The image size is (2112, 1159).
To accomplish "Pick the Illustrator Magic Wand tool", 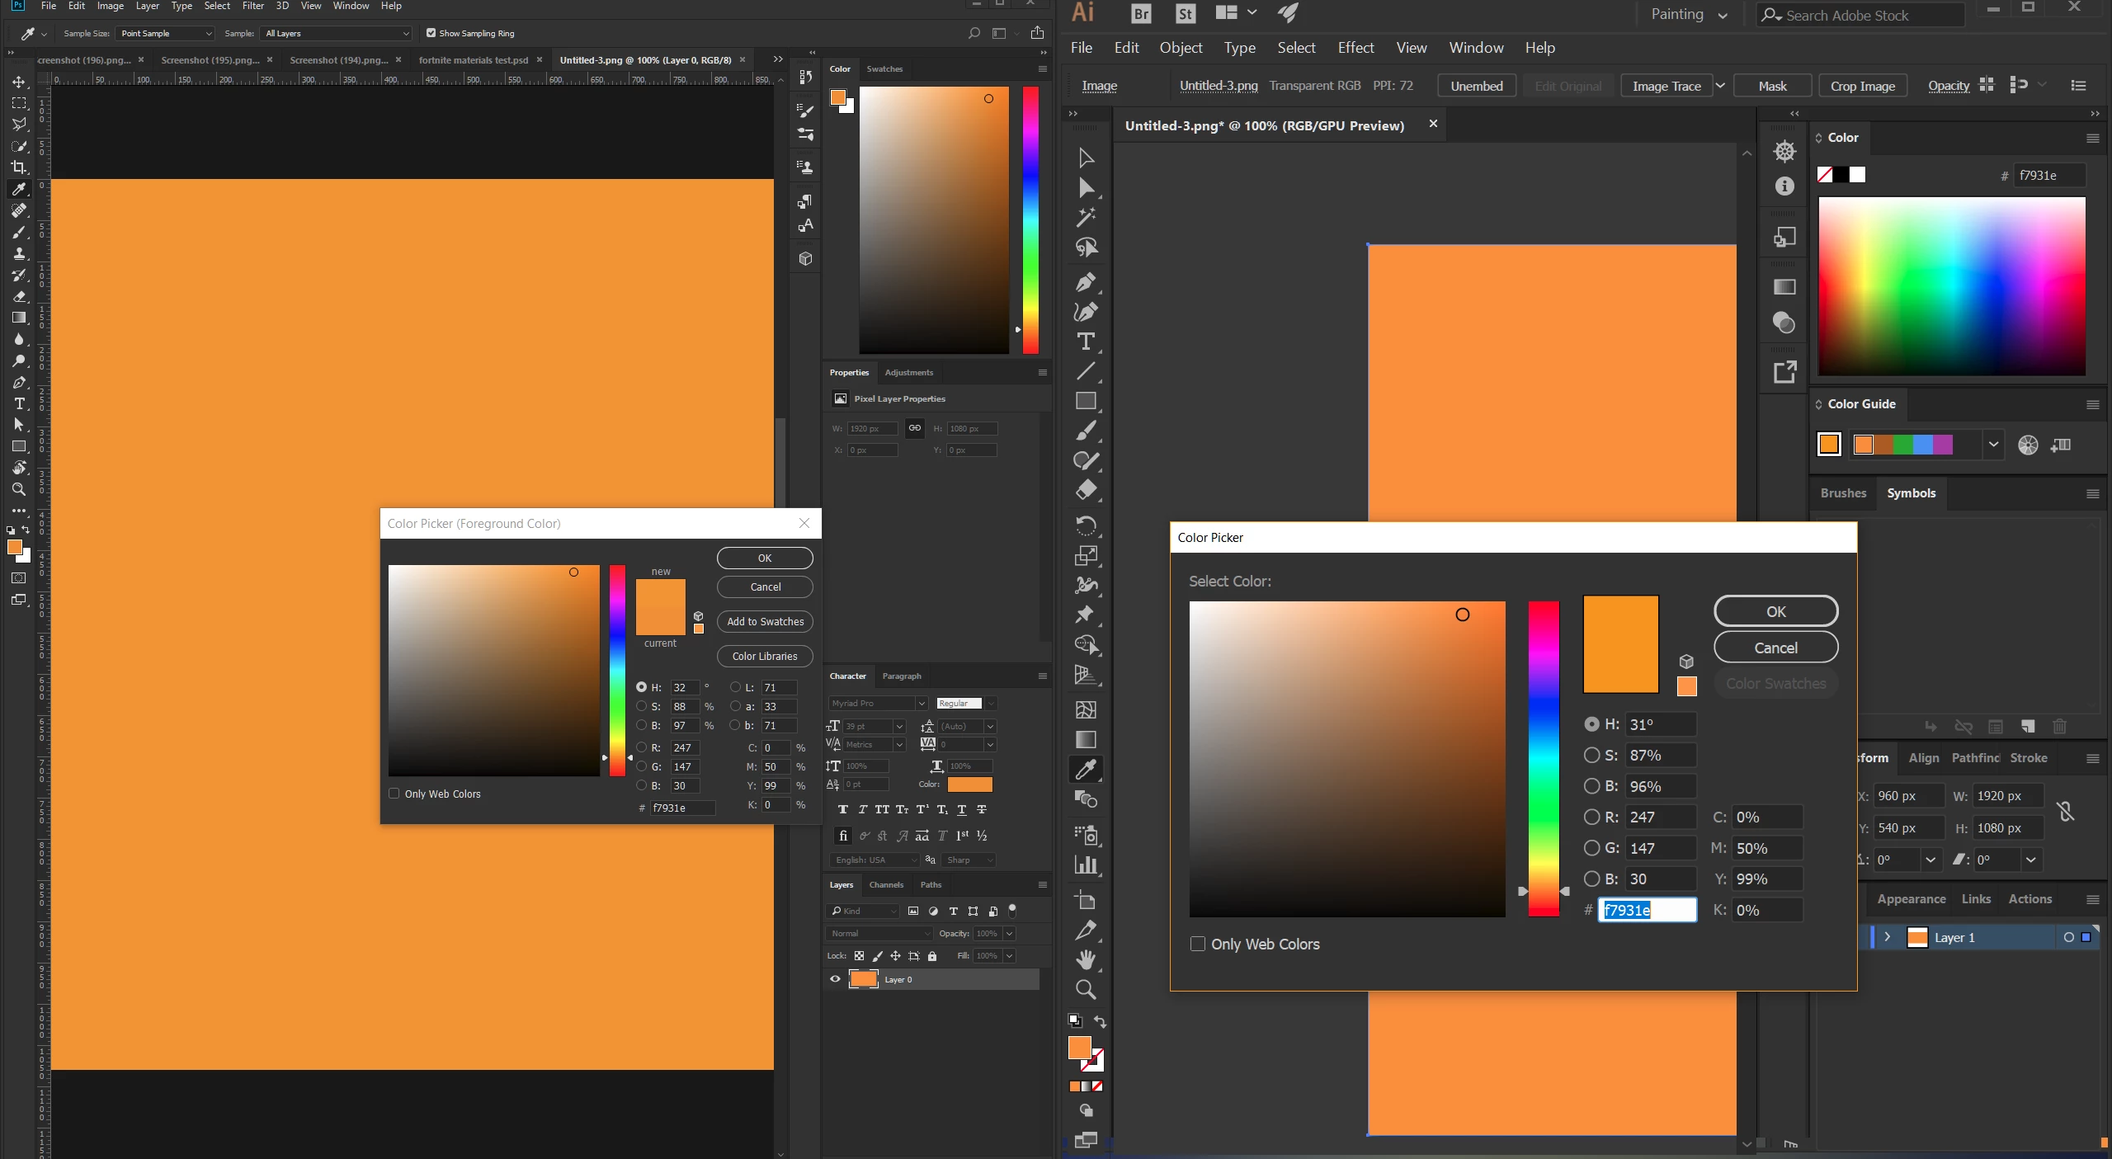I will (x=1086, y=217).
